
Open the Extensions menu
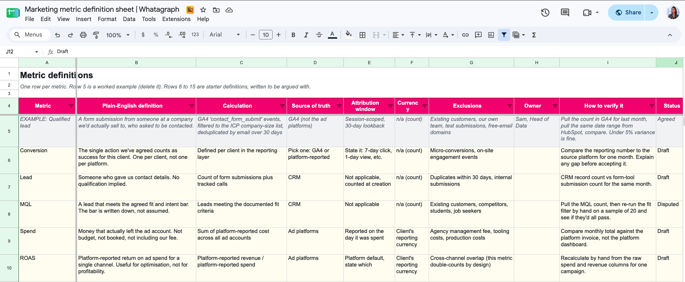click(176, 19)
